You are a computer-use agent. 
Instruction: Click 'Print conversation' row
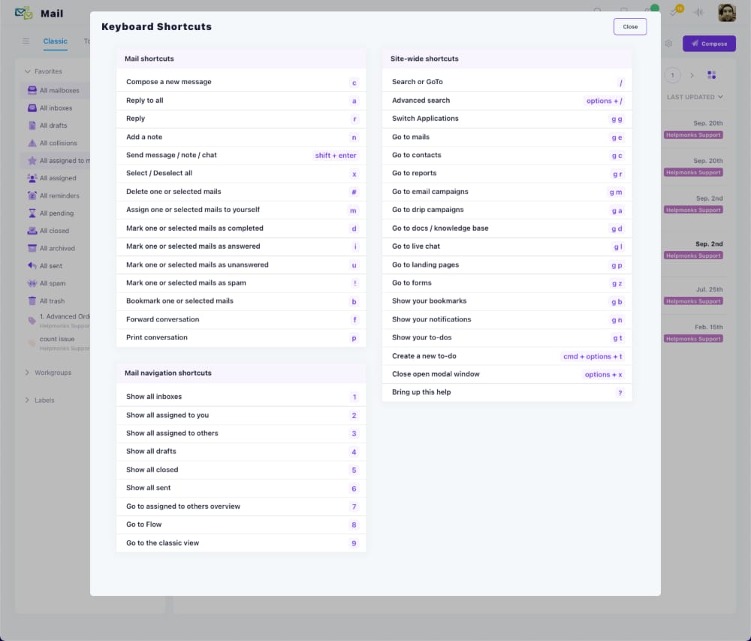[x=241, y=337]
